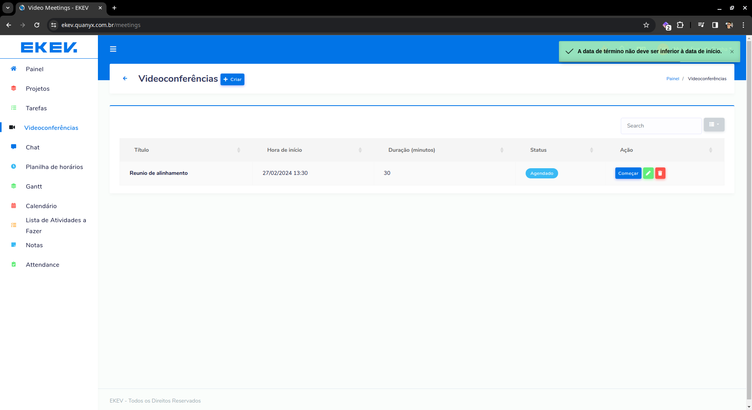Dismiss the notification with X icon
Image resolution: width=752 pixels, height=410 pixels.
(x=732, y=52)
